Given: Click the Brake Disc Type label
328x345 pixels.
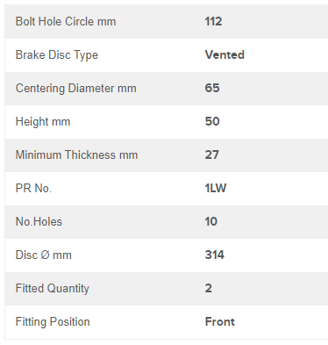Looking at the screenshot, I should (57, 55).
